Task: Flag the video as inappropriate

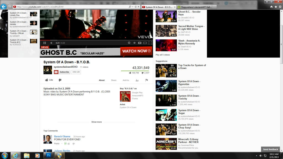Action: [x=146, y=80]
